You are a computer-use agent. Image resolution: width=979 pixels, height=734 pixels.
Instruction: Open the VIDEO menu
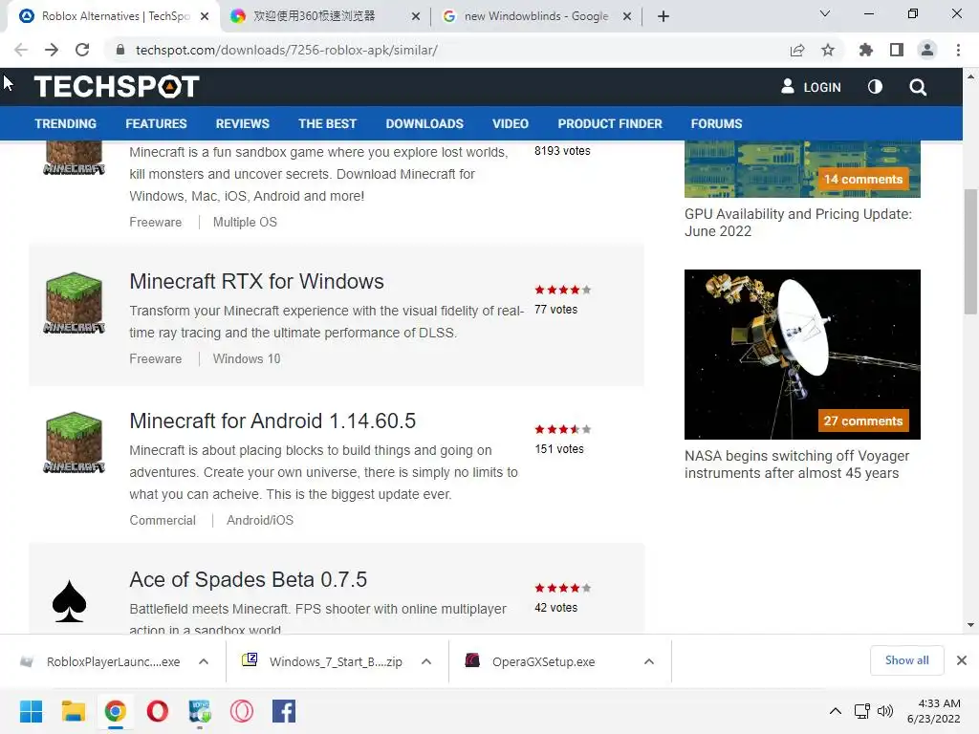coord(511,123)
